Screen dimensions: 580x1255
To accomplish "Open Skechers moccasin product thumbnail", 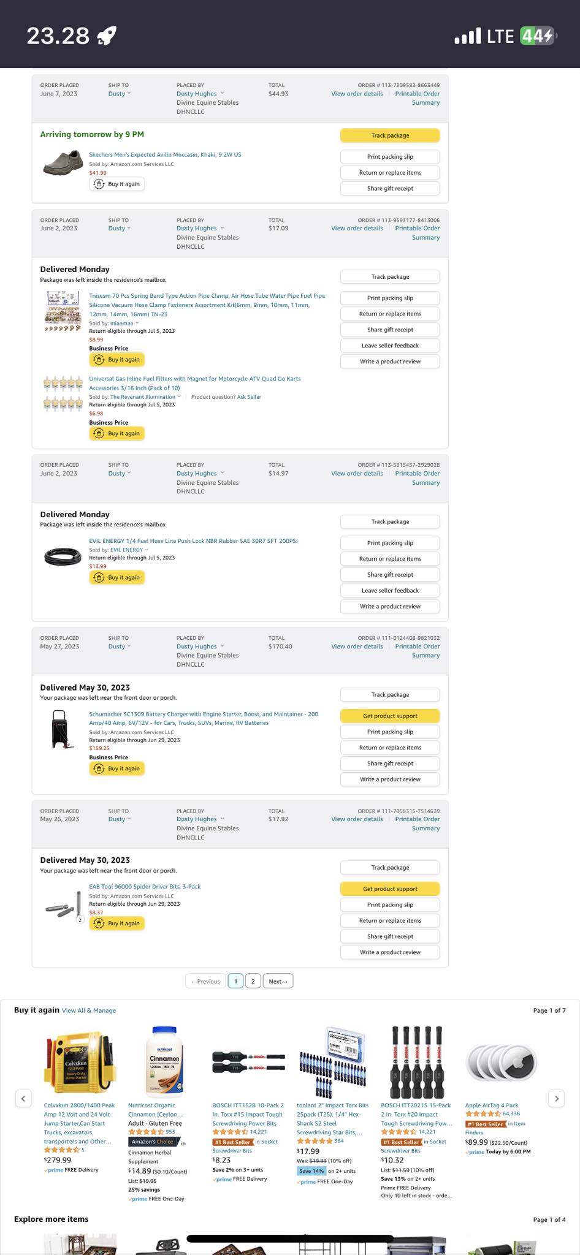I will 63,164.
